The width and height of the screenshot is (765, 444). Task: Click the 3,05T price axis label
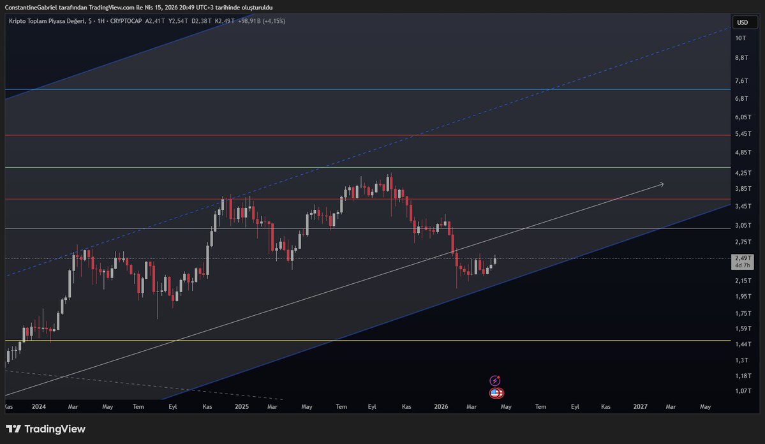coord(743,225)
